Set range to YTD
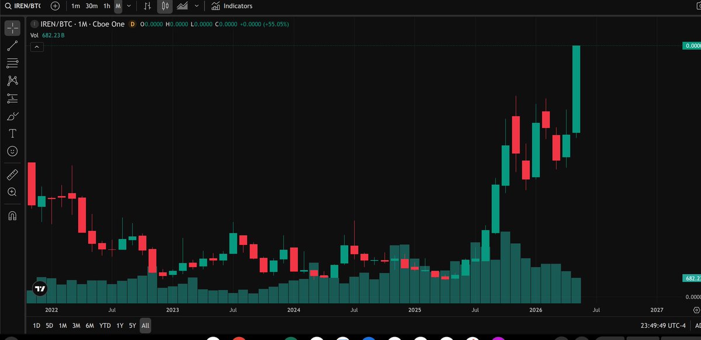 [105, 325]
